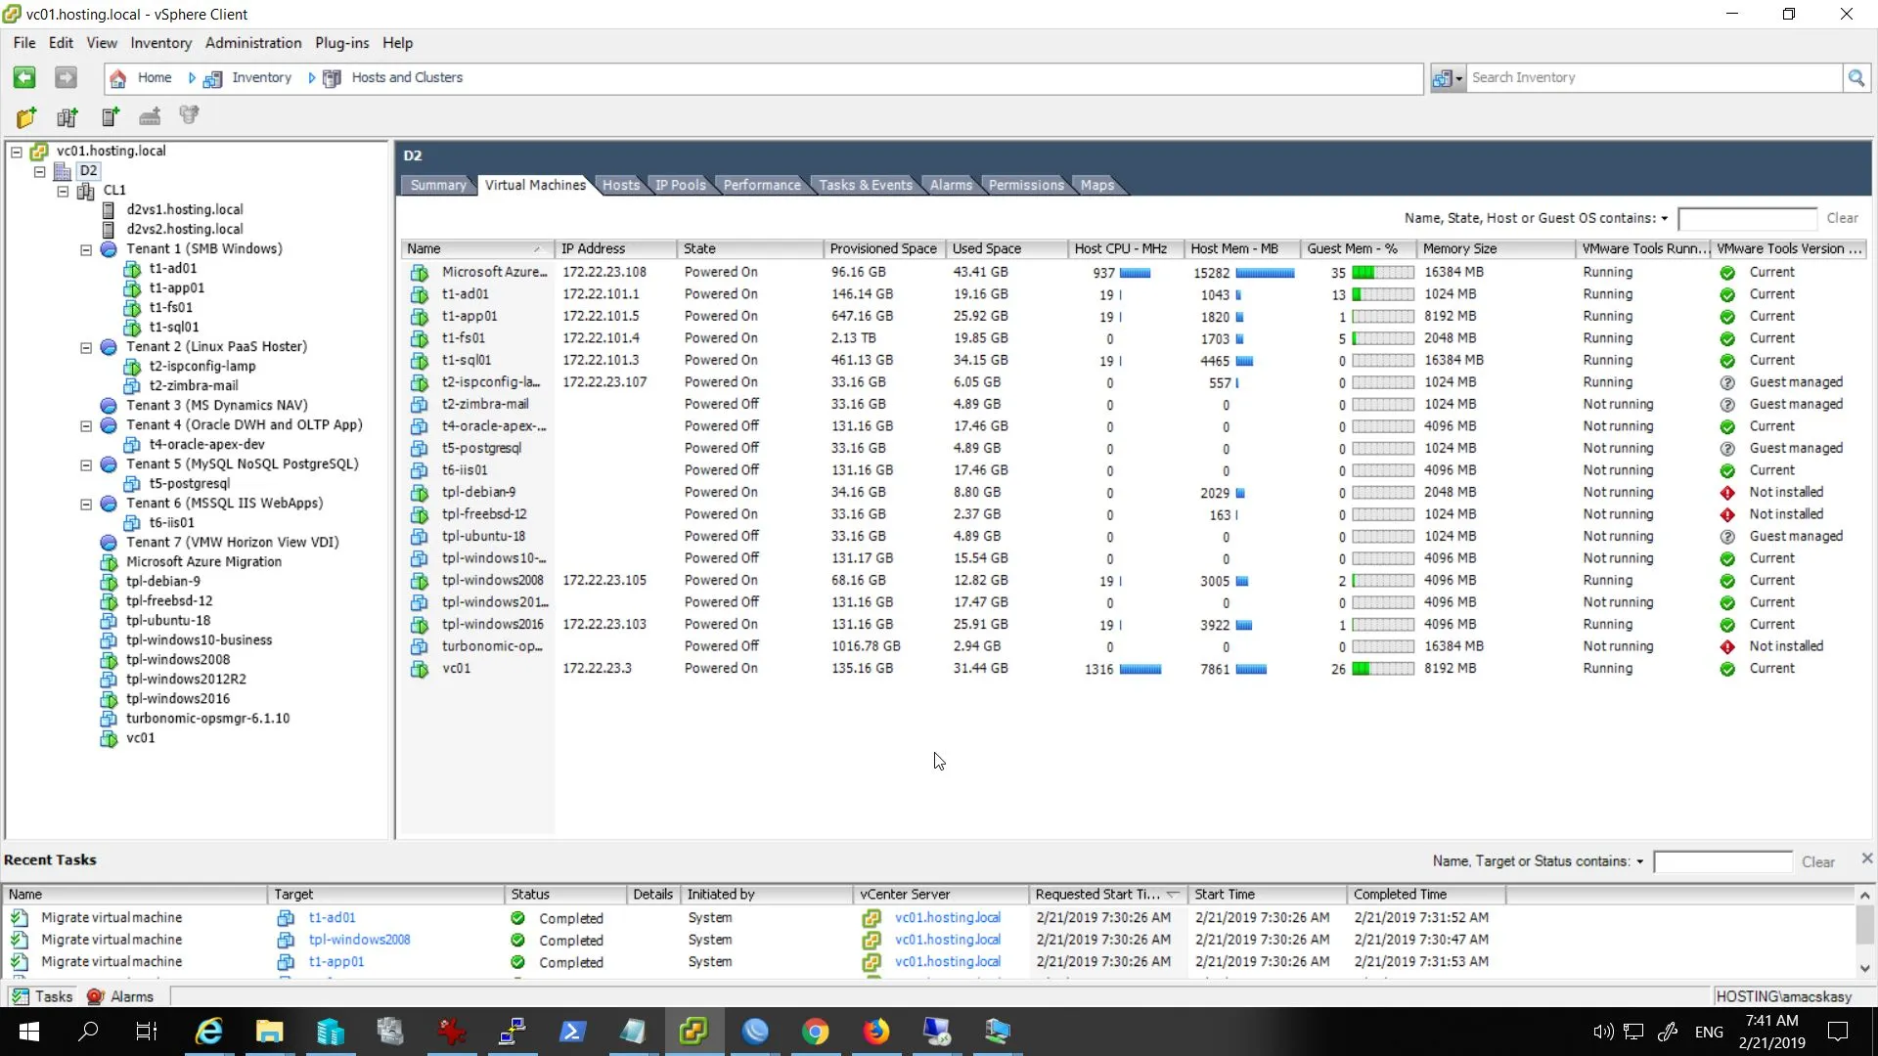Screen dimensions: 1878x1056
Task: Open the VM filter field criteria dropdown
Action: (1664, 219)
